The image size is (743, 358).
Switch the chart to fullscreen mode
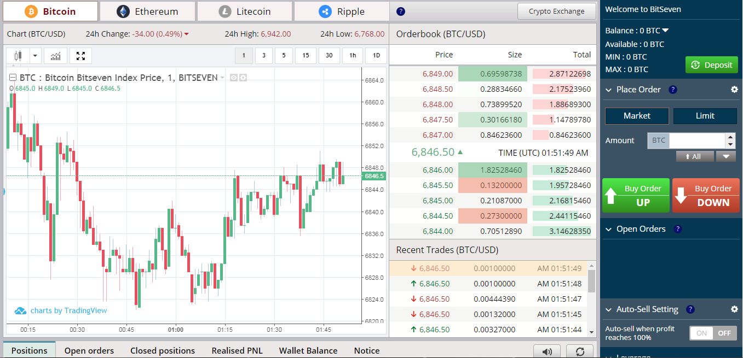tap(81, 56)
